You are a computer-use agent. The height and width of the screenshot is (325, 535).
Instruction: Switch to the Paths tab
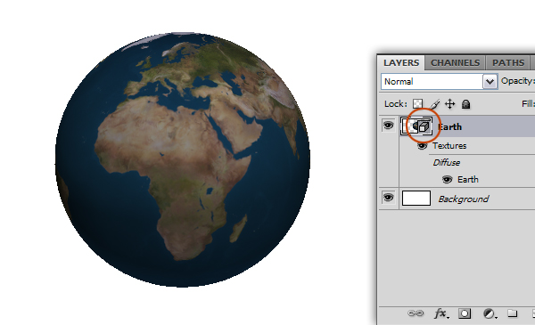508,63
